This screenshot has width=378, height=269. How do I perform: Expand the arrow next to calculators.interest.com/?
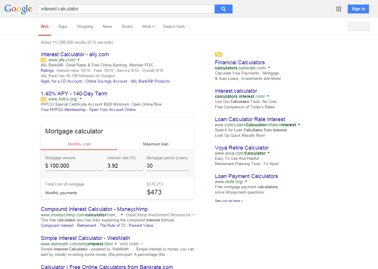268,96
